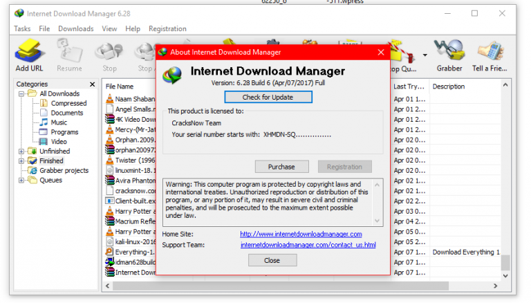Expand the Finished category
The image size is (531, 303).
[21, 161]
